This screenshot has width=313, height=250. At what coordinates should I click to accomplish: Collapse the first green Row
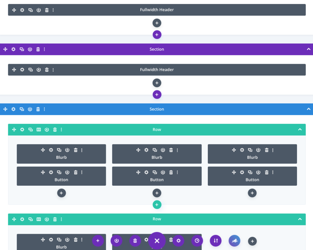[300, 130]
